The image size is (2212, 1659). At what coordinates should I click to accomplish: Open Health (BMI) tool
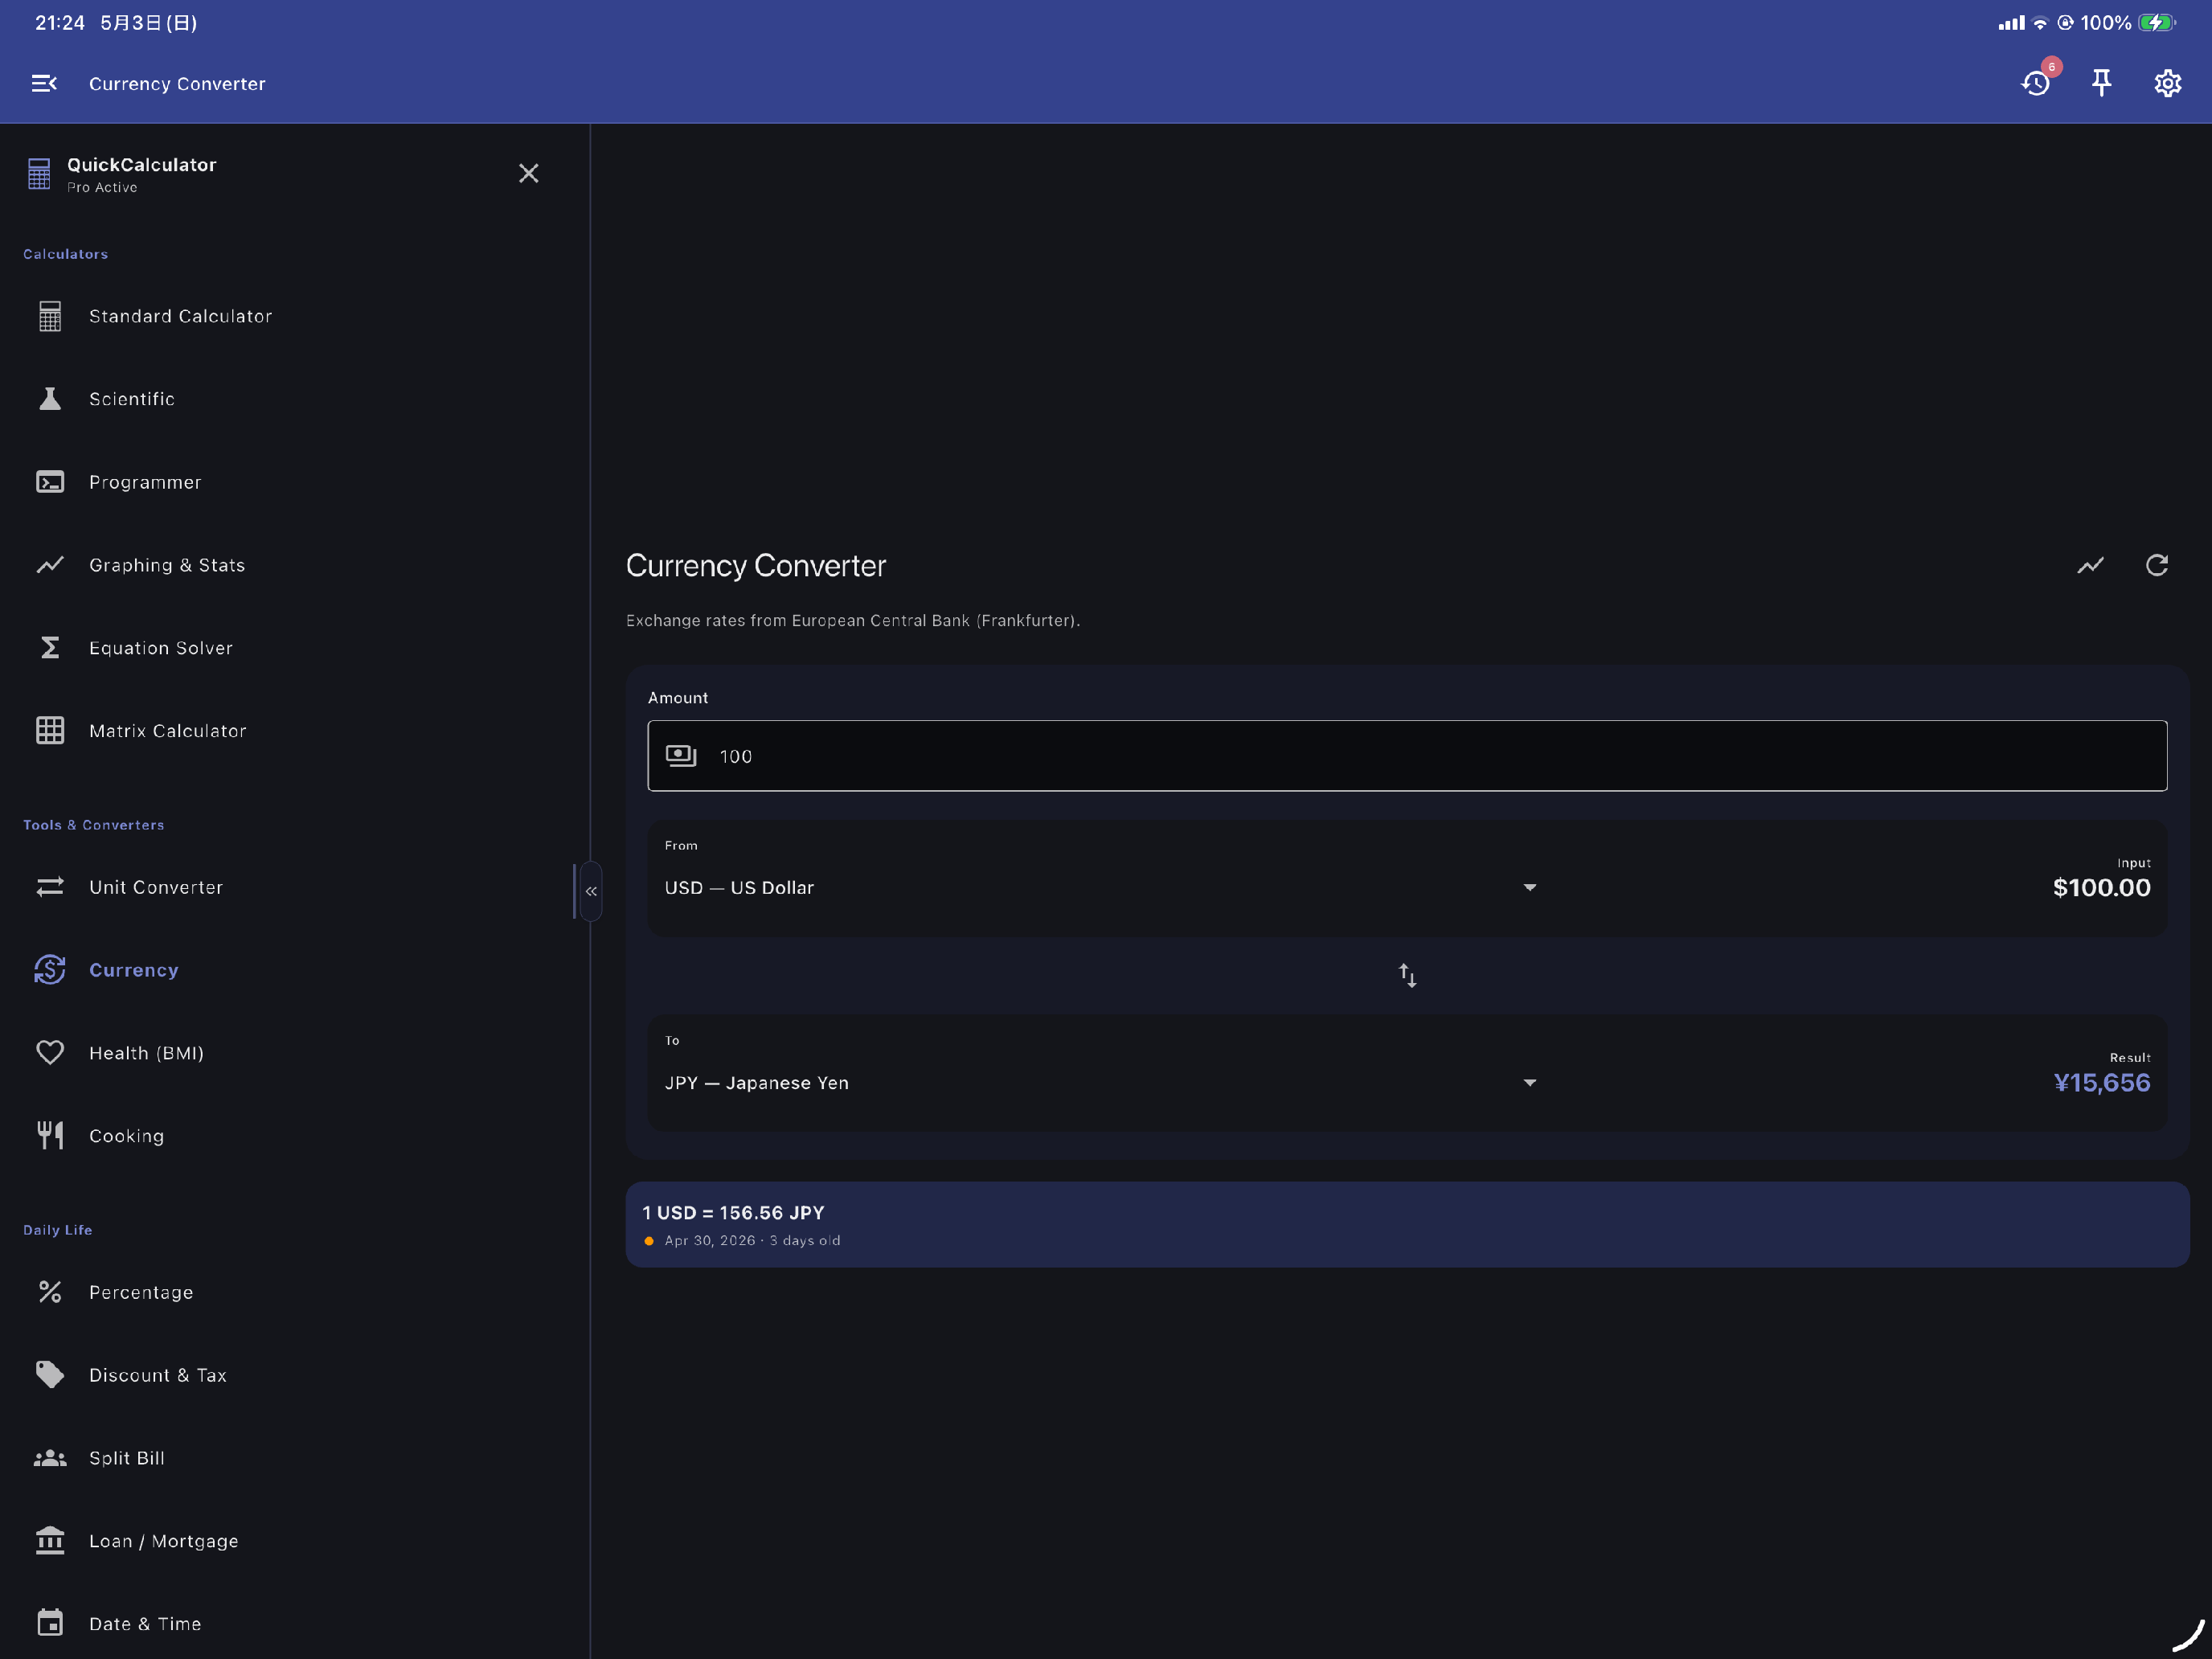291,1053
